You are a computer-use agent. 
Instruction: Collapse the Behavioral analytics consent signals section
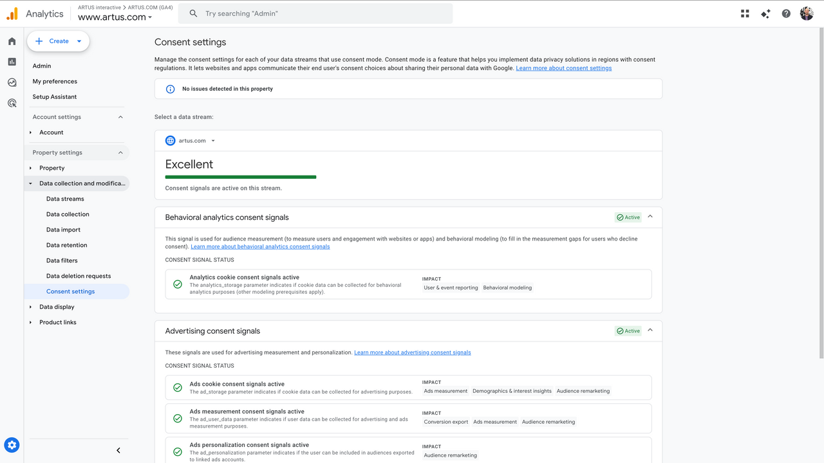click(650, 217)
